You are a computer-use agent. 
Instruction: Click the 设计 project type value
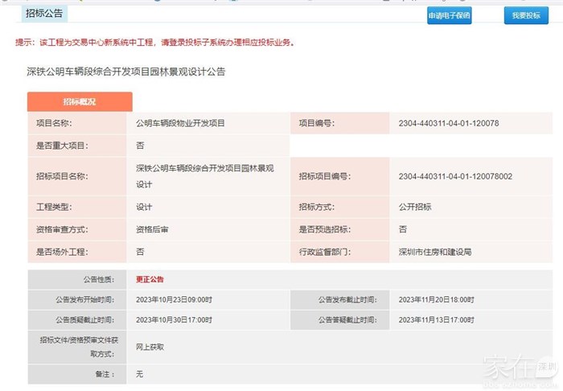[144, 207]
